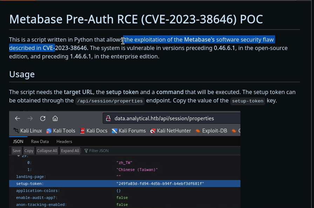This screenshot has width=314, height=208.
Task: Click the Exploit-DB orange bug icon
Action: (198, 131)
